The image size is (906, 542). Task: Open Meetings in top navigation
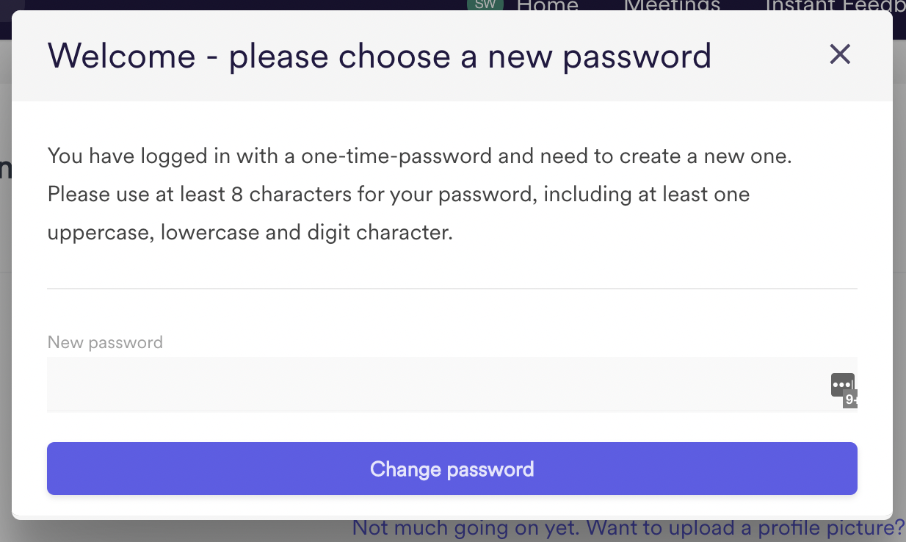click(x=672, y=6)
